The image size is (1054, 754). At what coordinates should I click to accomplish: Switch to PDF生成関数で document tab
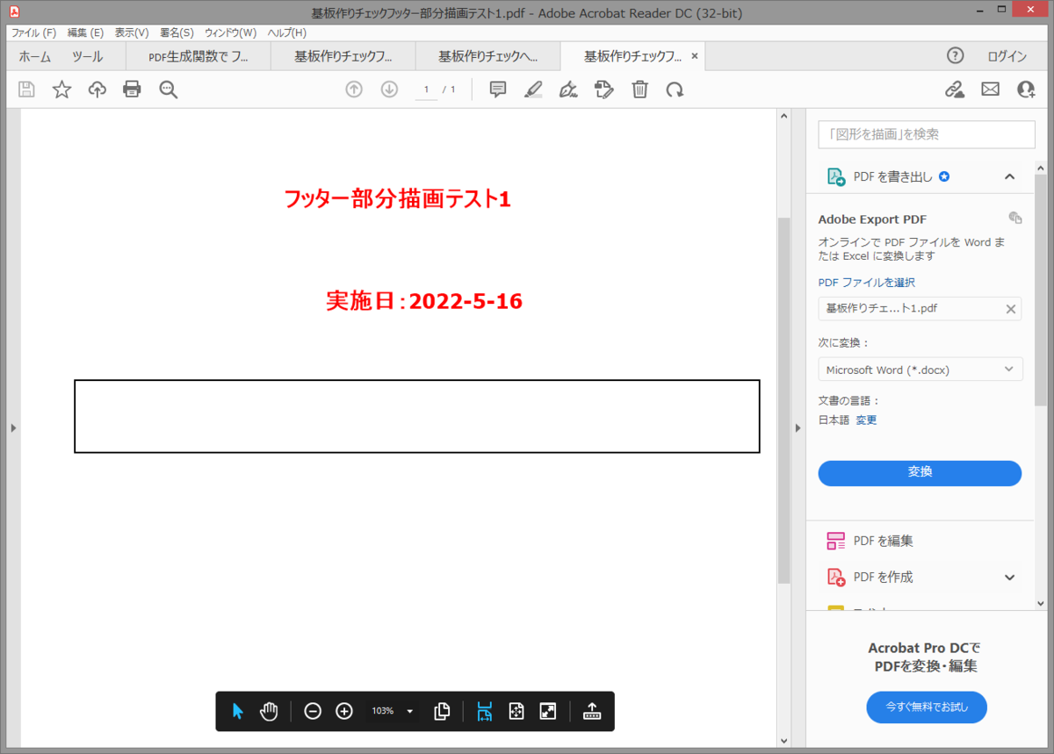tap(198, 56)
